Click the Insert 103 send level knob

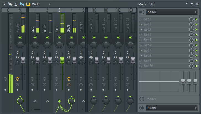[x=130, y=101]
